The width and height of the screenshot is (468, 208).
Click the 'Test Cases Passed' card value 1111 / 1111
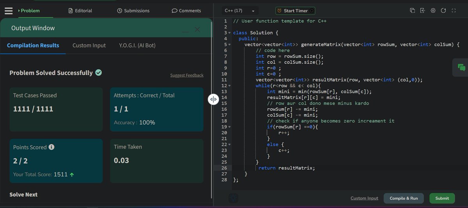pyautogui.click(x=33, y=109)
